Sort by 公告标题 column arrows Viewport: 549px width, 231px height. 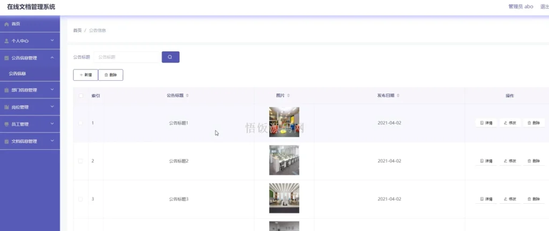pos(187,96)
